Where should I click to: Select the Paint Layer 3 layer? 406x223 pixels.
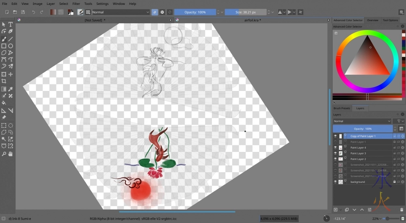(358, 154)
